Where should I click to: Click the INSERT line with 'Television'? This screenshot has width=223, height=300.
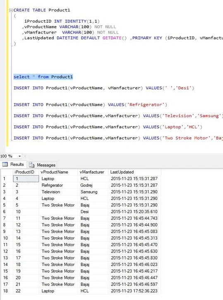tap(118, 116)
